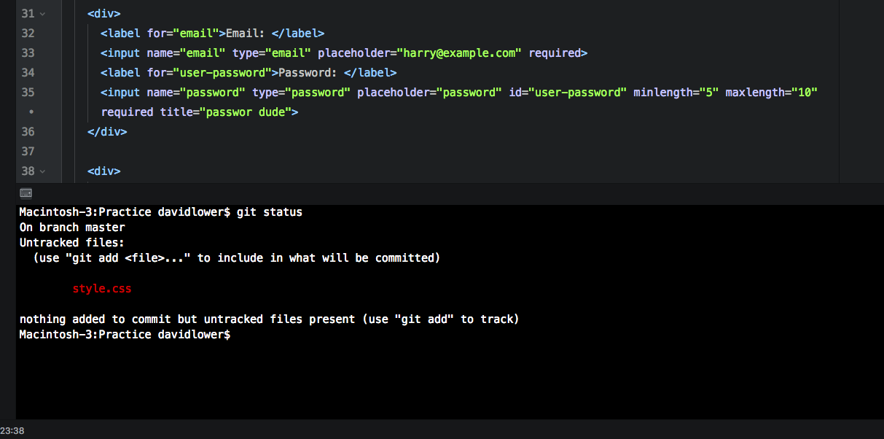Click line number 35 in the gutter
This screenshot has height=439, width=884.
click(x=28, y=93)
